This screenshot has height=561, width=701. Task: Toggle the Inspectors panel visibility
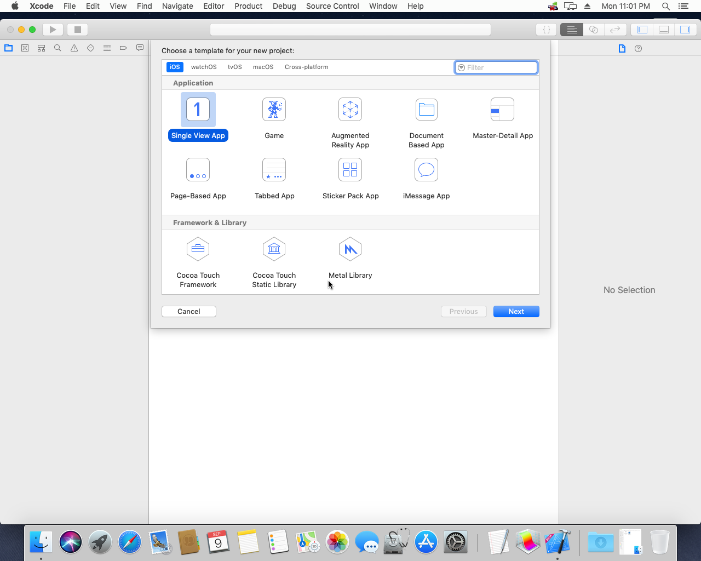coord(685,30)
